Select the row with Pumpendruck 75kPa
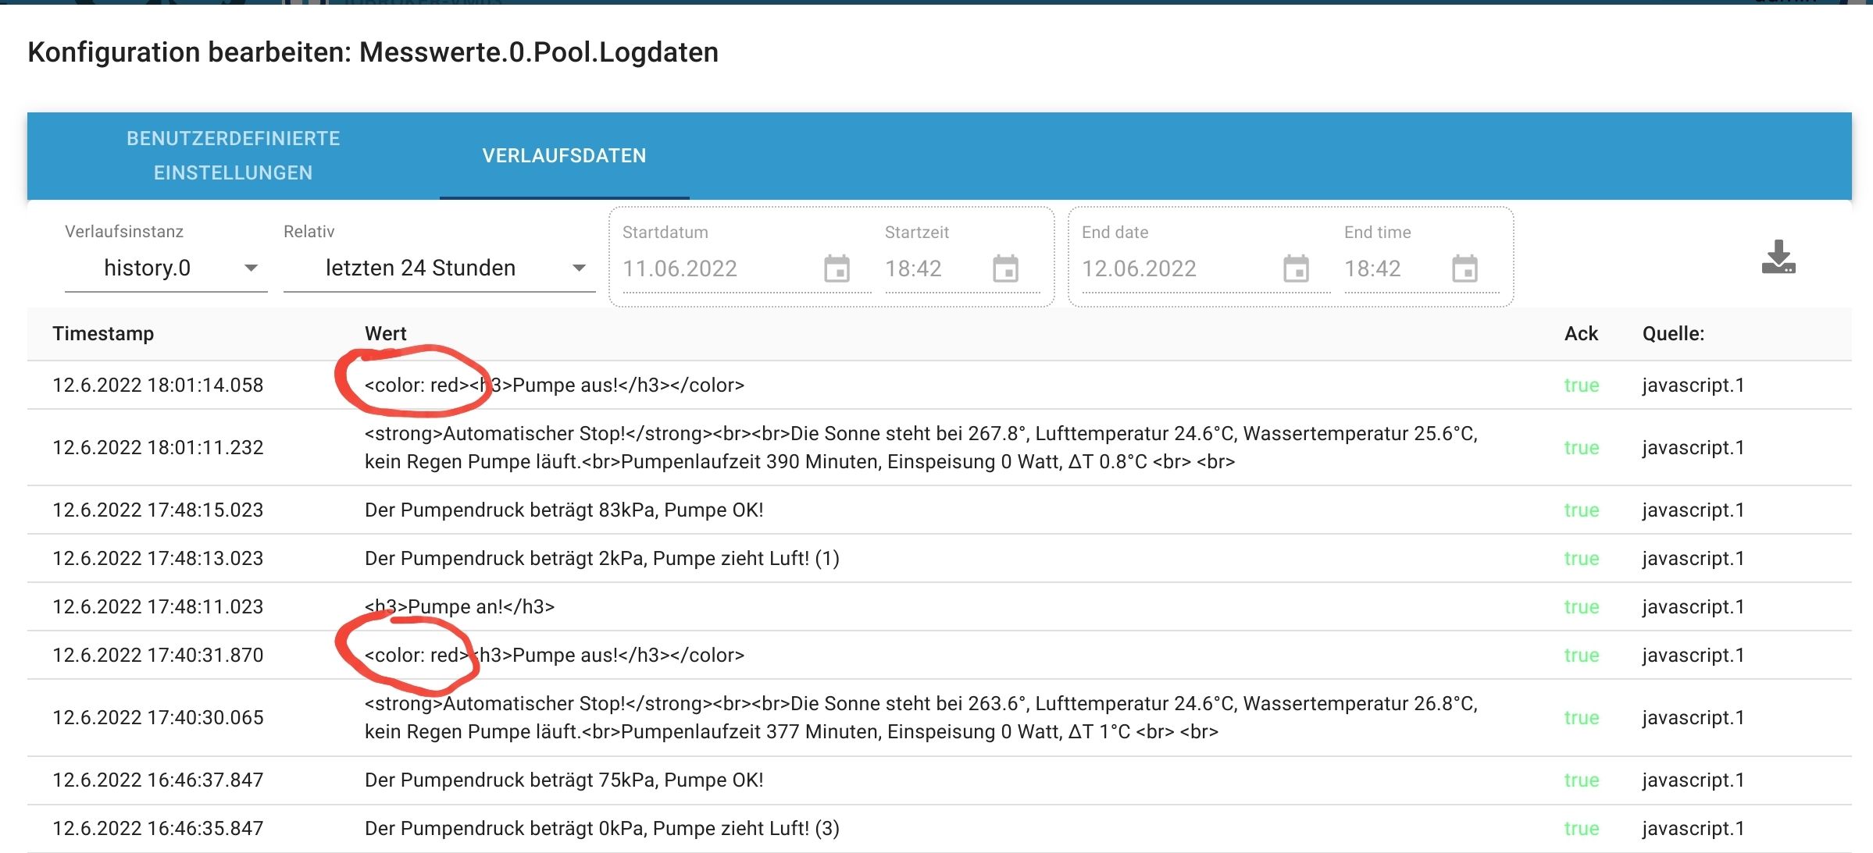The width and height of the screenshot is (1873, 853). click(x=563, y=780)
